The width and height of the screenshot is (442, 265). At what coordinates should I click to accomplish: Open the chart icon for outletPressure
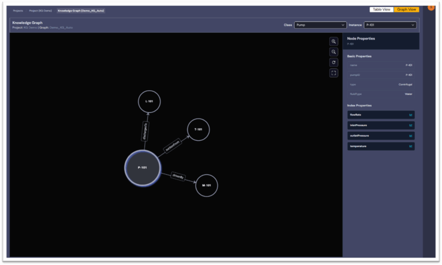click(x=410, y=136)
